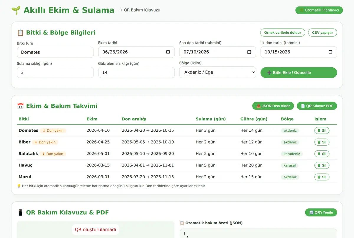
Task: Click the calendar icon beside Ekim & Bakım Takvimi
Action: [x=20, y=106]
